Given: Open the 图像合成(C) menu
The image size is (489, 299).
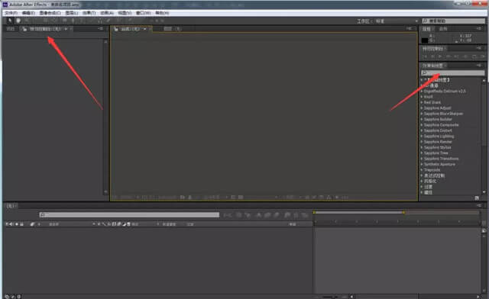Looking at the screenshot, I should 50,13.
